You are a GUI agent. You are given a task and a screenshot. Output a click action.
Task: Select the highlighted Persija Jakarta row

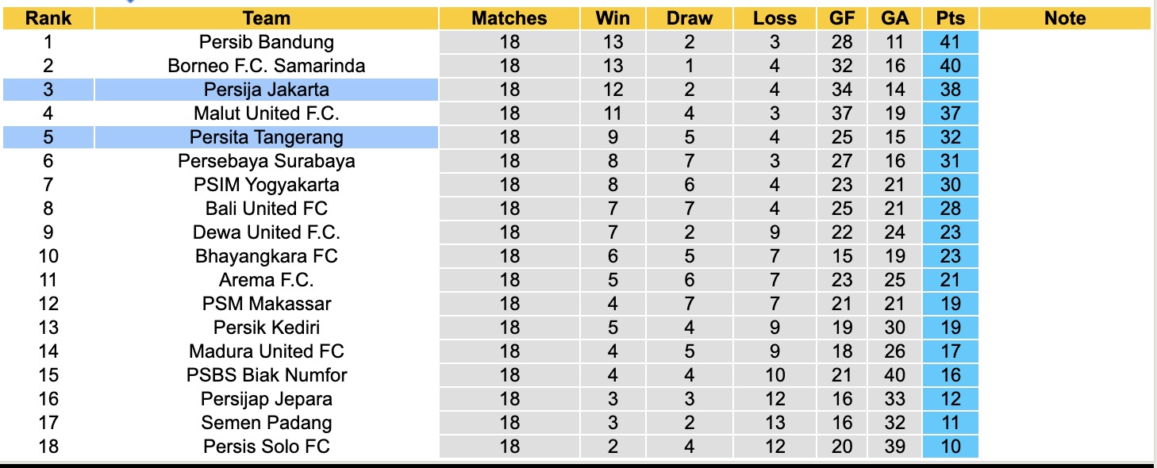[x=267, y=90]
